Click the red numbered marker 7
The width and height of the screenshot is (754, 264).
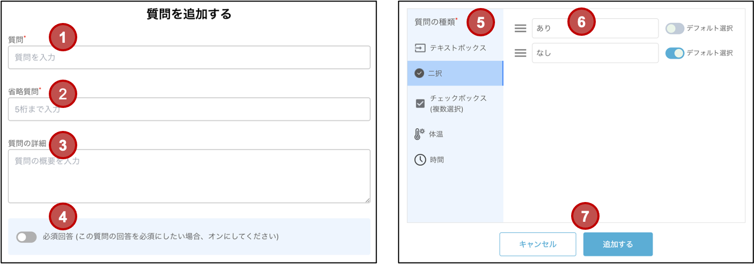[x=586, y=216]
